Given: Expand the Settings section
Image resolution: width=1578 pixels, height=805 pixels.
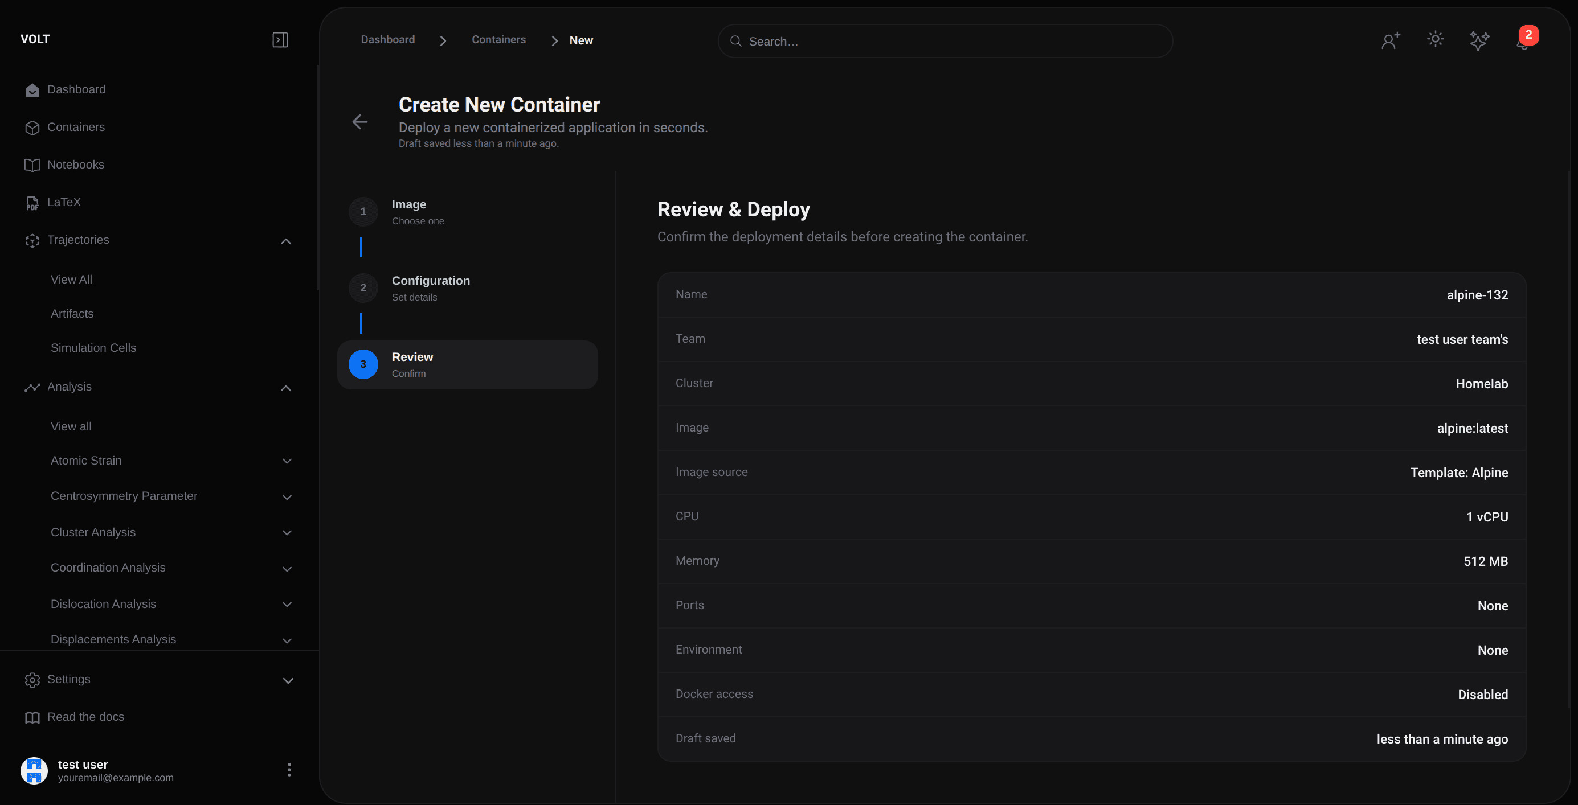Looking at the screenshot, I should point(288,680).
